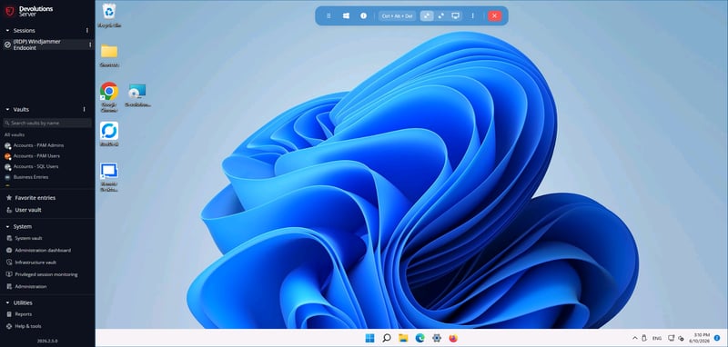The width and height of the screenshot is (728, 347).
Task: Click the drag handle on the session toolbar
Action: point(329,15)
